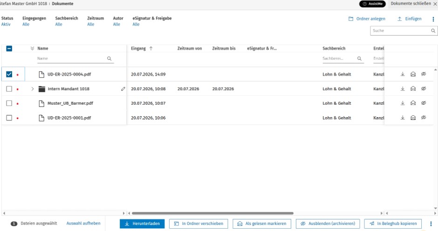
Task: Mark Muster_UB_Barmer.pdf as read with its envelope icon
Action: coord(413,103)
